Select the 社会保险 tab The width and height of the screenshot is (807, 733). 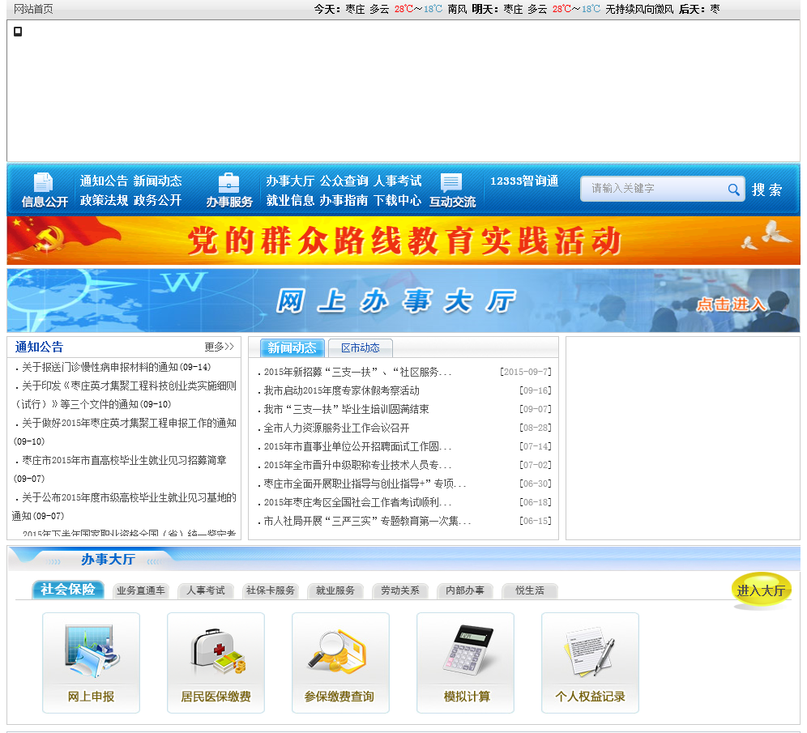pos(68,590)
